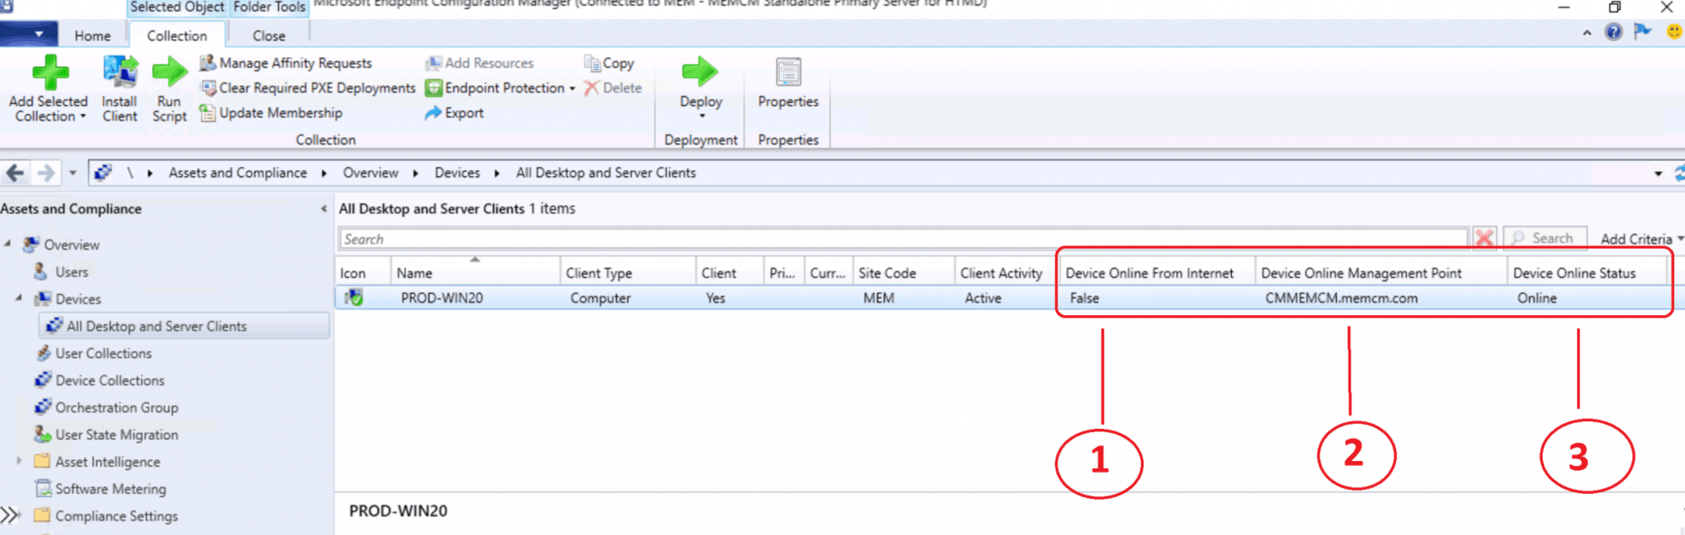Click the navigation Back arrow
The image size is (1685, 535).
(x=15, y=173)
